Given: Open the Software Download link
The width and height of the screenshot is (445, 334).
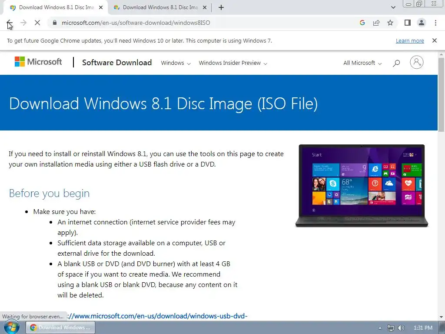Looking at the screenshot, I should point(117,63).
